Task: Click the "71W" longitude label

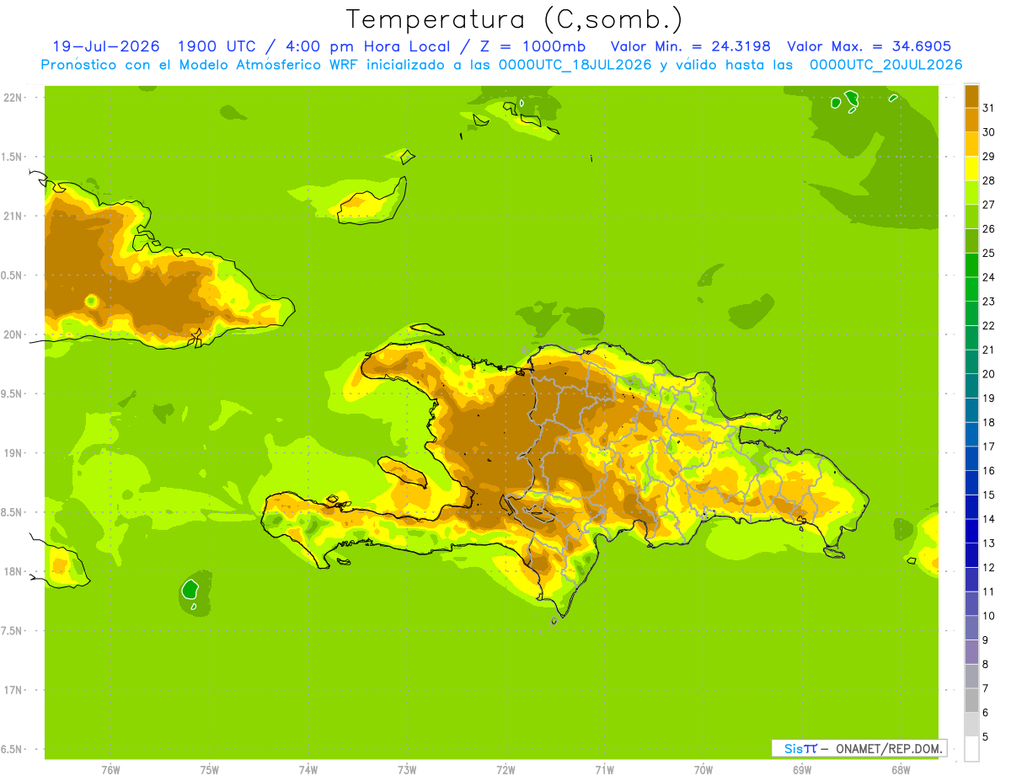Action: tap(604, 770)
